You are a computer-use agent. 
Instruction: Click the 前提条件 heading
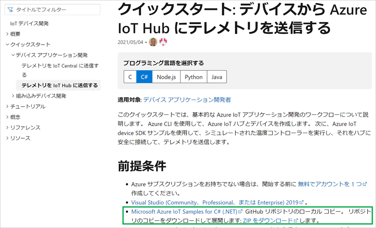point(142,166)
